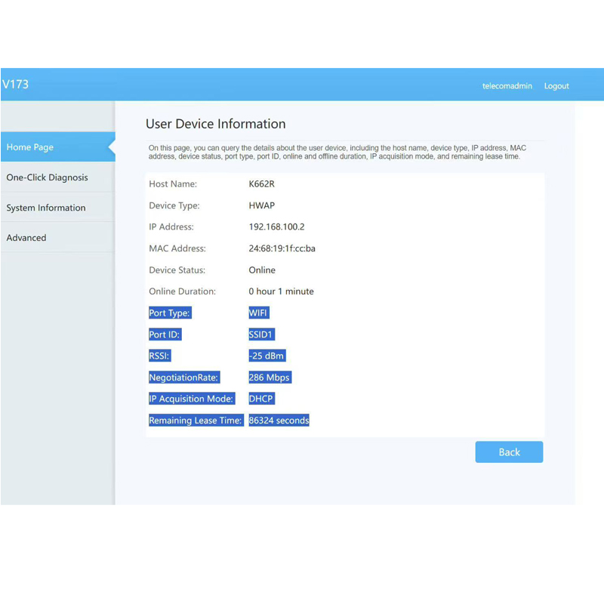This screenshot has height=604, width=604.
Task: Click the IP address 192.168.100.2
Action: point(276,226)
